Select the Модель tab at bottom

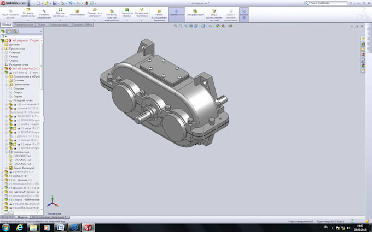click(x=22, y=217)
